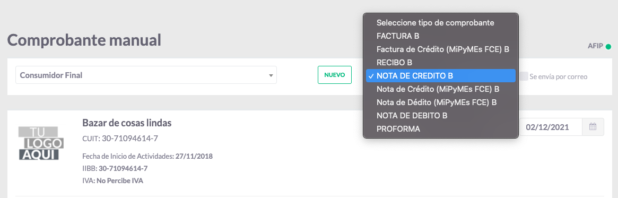The width and height of the screenshot is (618, 198).
Task: Open the calendar date picker icon
Action: click(593, 127)
